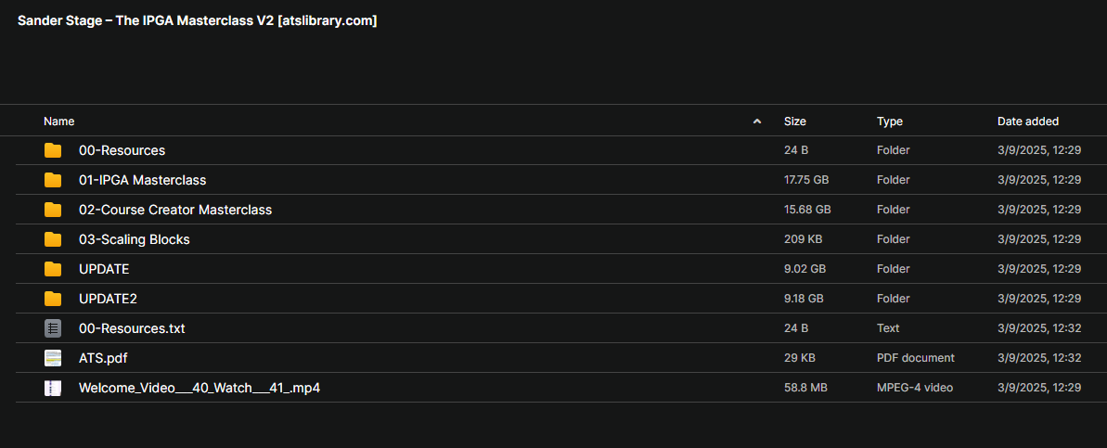Click the 01-IPGA Masterclass folder icon
The width and height of the screenshot is (1107, 448).
53,180
